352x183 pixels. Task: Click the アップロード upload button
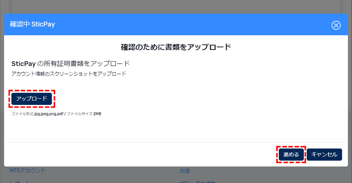pos(32,99)
